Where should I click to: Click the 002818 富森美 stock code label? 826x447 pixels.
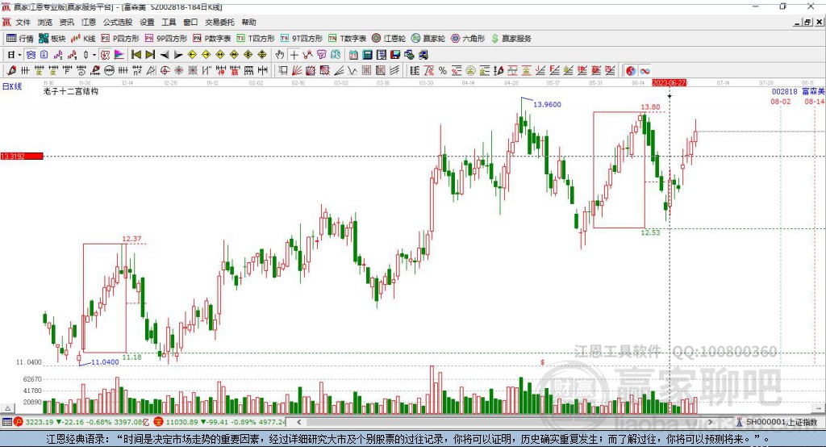(x=798, y=92)
